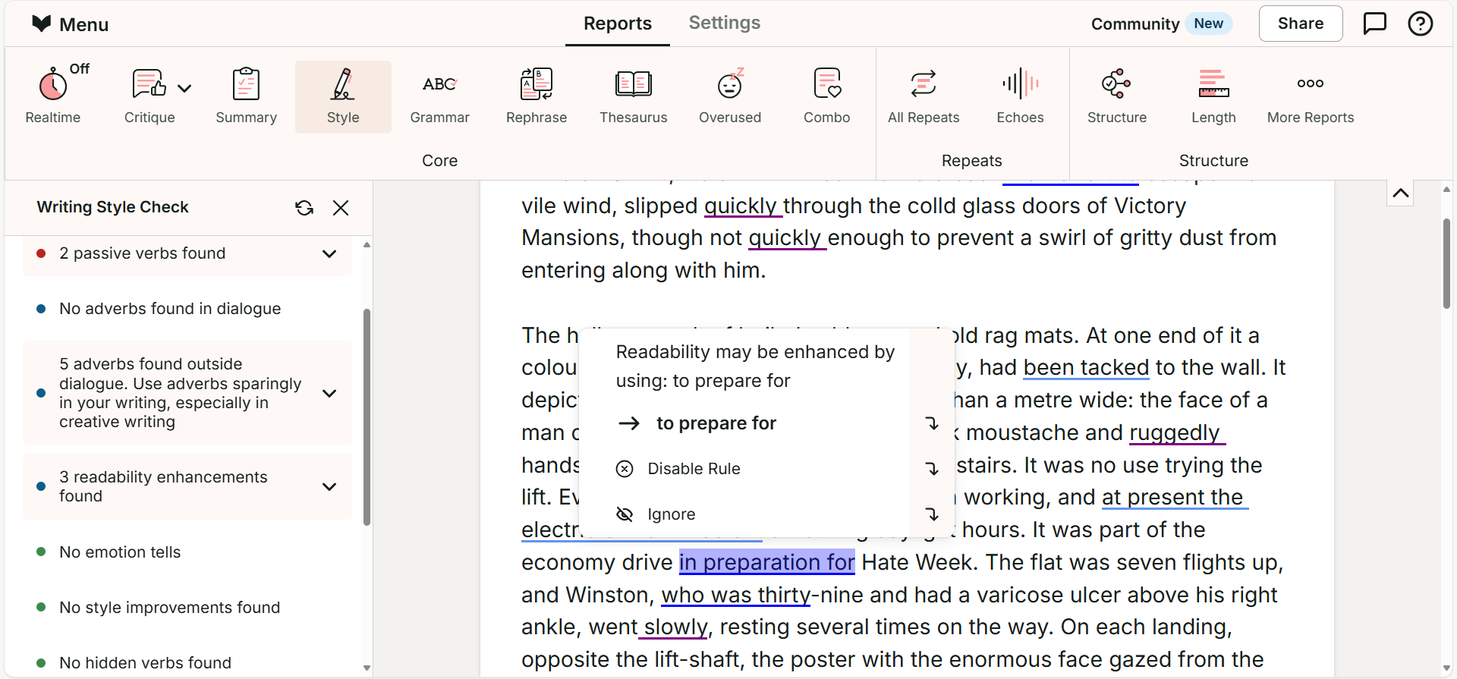
Task: Collapse the toolbar with the up chevron
Action: point(1401,193)
